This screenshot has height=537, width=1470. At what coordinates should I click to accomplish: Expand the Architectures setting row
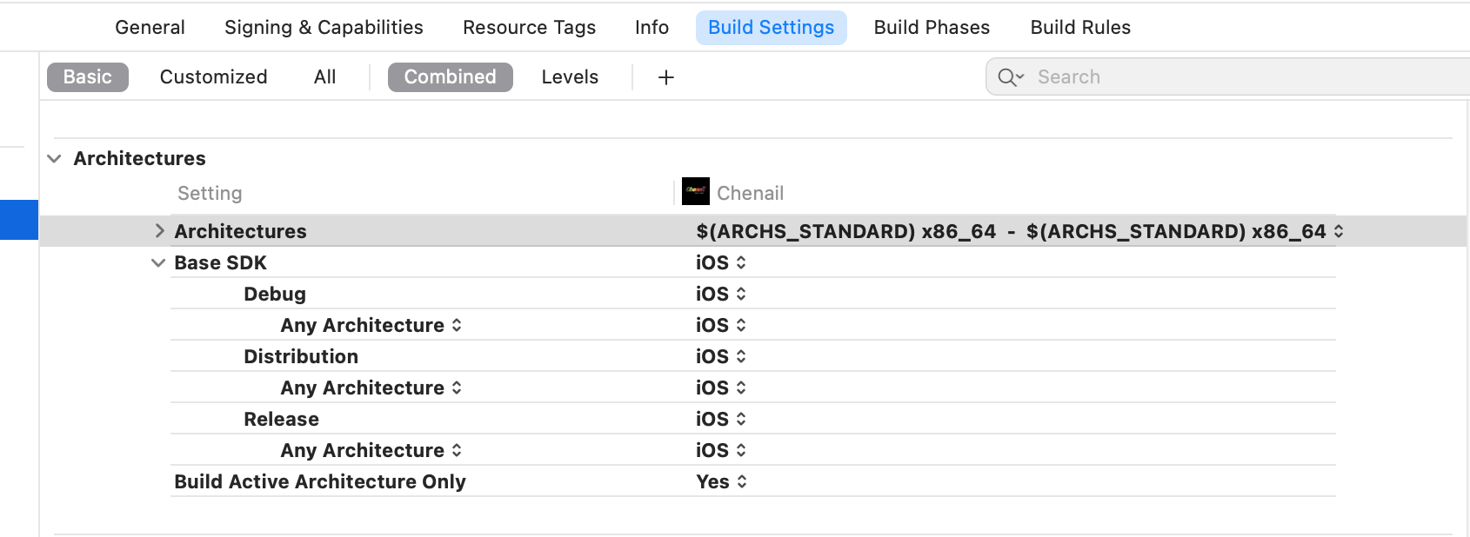pyautogui.click(x=159, y=231)
